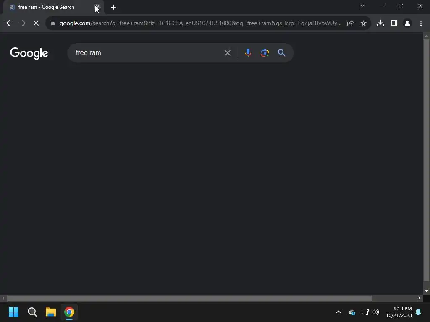Show hidden system tray icons
The width and height of the screenshot is (430, 322).
coord(338,312)
